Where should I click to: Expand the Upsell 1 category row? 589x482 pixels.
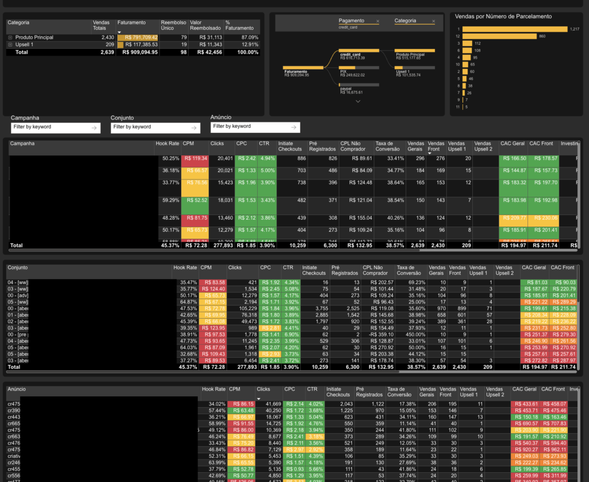pyautogui.click(x=10, y=44)
